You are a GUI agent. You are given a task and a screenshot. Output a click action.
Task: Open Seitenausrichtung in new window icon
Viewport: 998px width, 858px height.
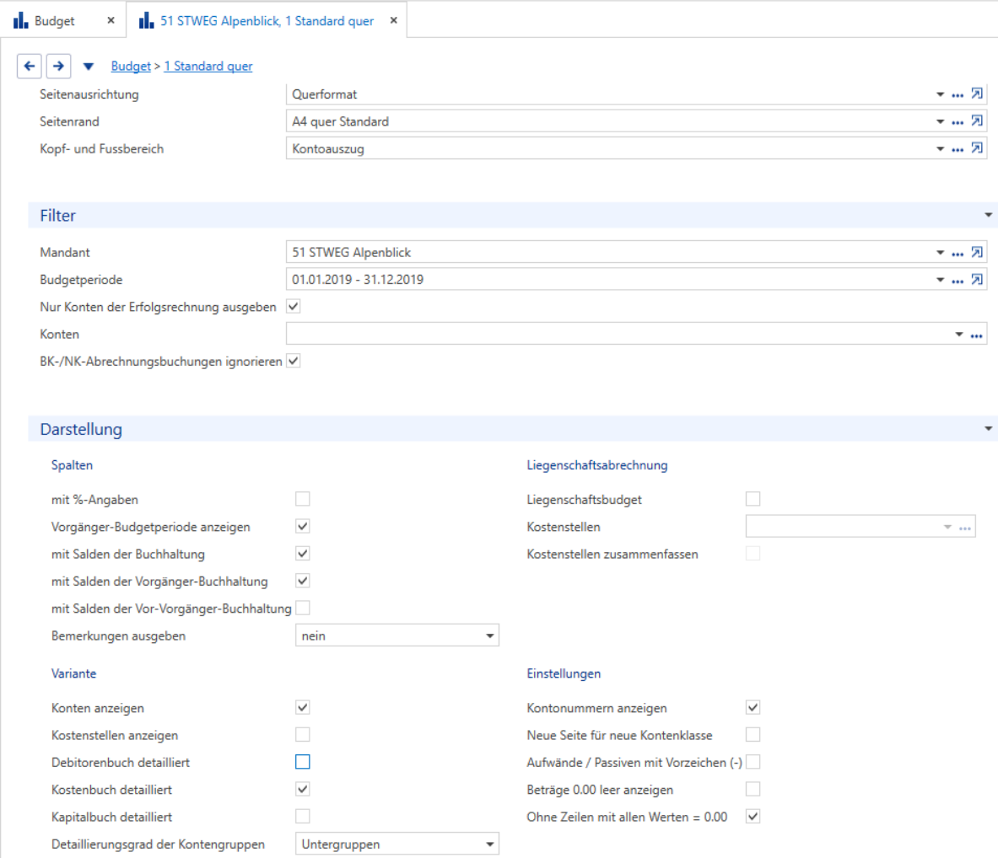977,94
